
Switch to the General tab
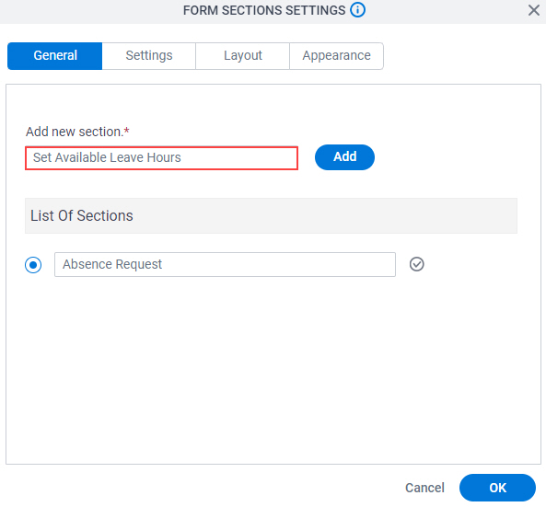(x=54, y=56)
